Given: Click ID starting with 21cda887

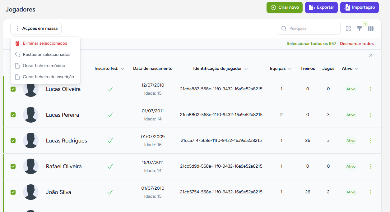Looking at the screenshot, I should (x=221, y=89).
